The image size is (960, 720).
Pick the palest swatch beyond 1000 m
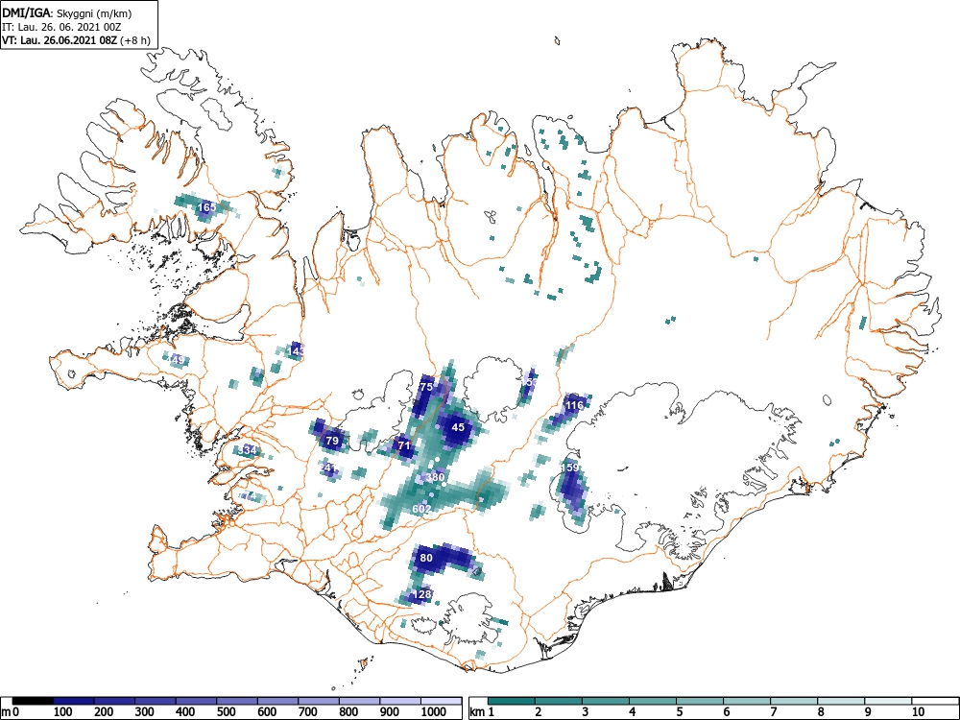pyautogui.click(x=442, y=701)
